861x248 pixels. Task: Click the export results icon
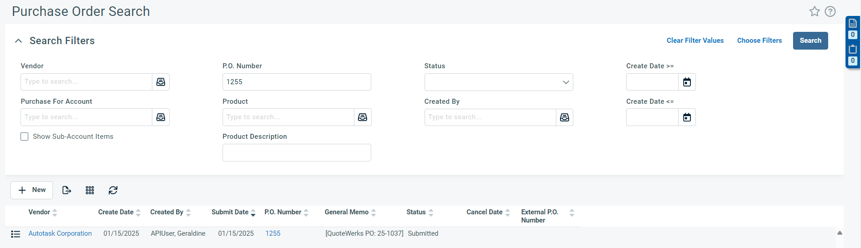(67, 190)
